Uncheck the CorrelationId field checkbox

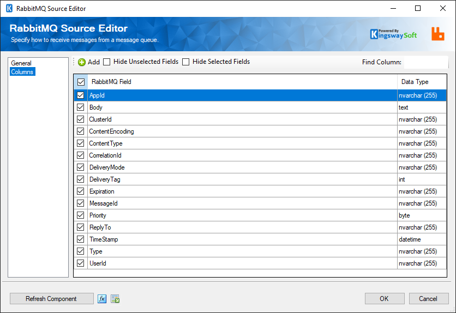(x=81, y=155)
